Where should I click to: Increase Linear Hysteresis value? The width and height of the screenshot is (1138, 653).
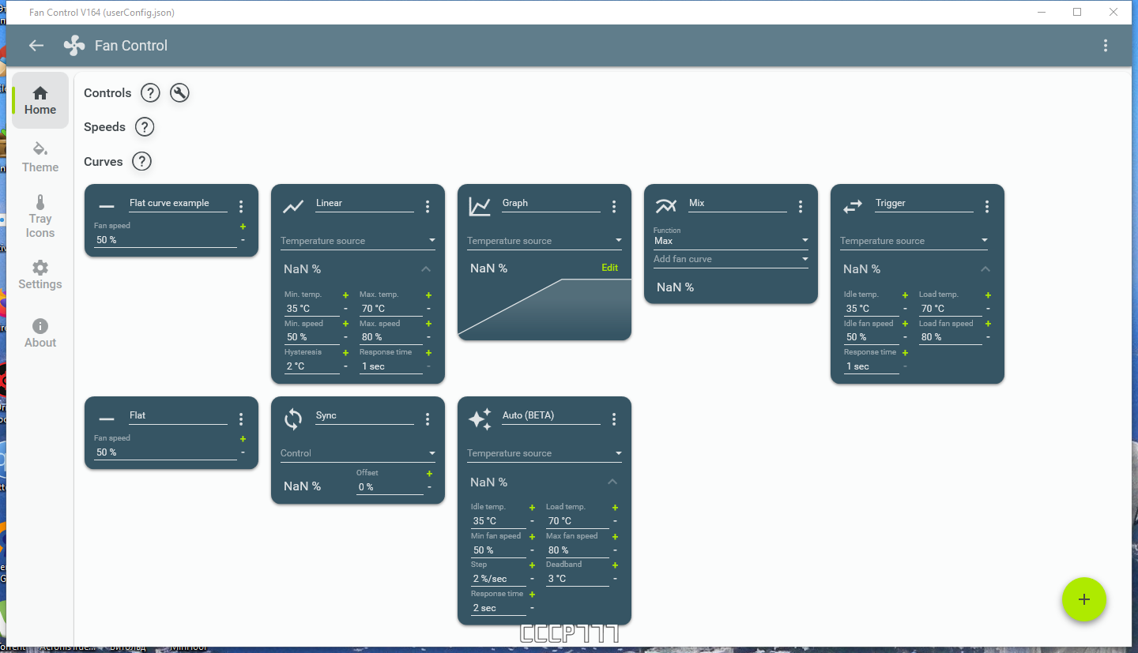click(345, 352)
